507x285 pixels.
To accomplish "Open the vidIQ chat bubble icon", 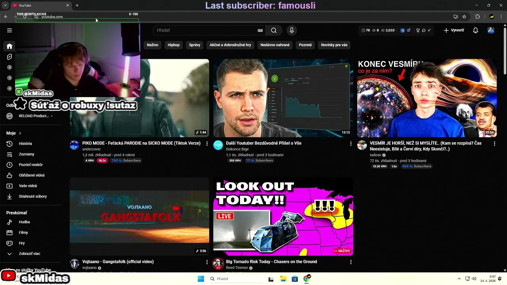I will [424, 30].
